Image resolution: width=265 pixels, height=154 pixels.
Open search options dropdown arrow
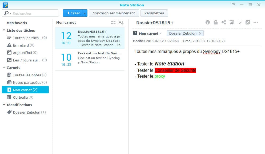pyautogui.click(x=10, y=13)
